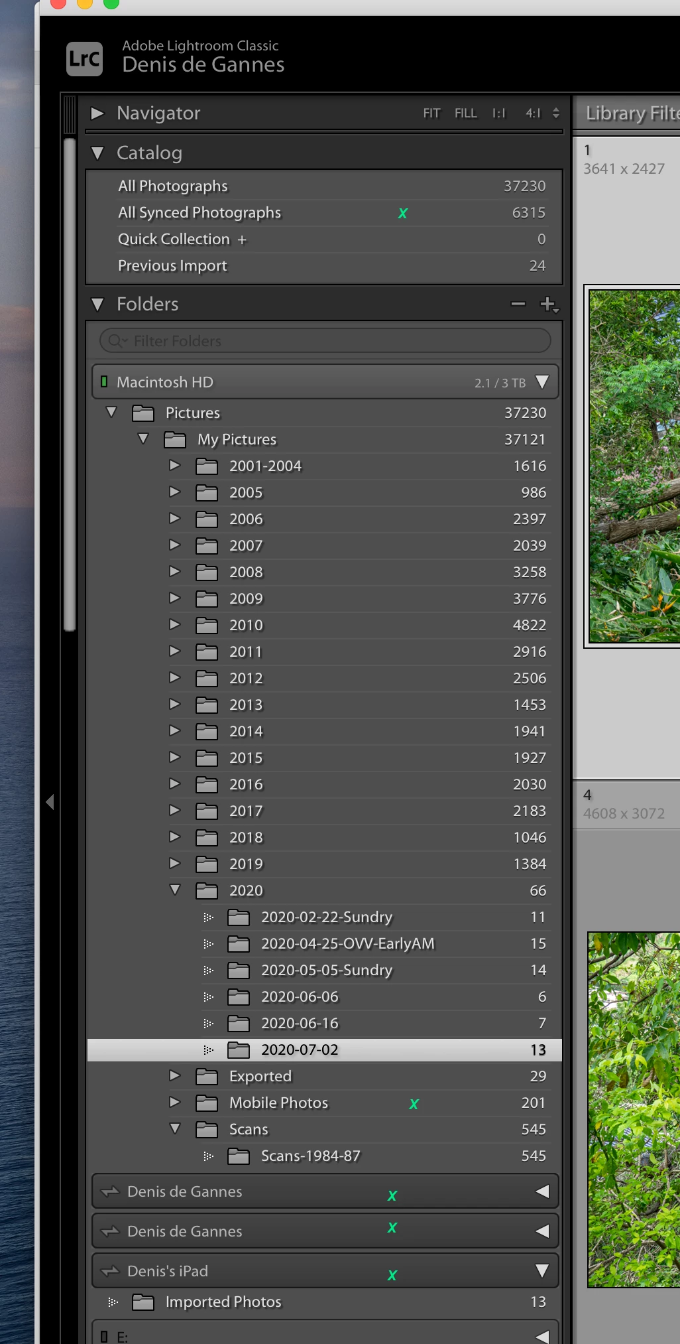The image size is (680, 1344).
Task: Click sync status icon beside All Synced Photographs
Action: click(x=403, y=214)
